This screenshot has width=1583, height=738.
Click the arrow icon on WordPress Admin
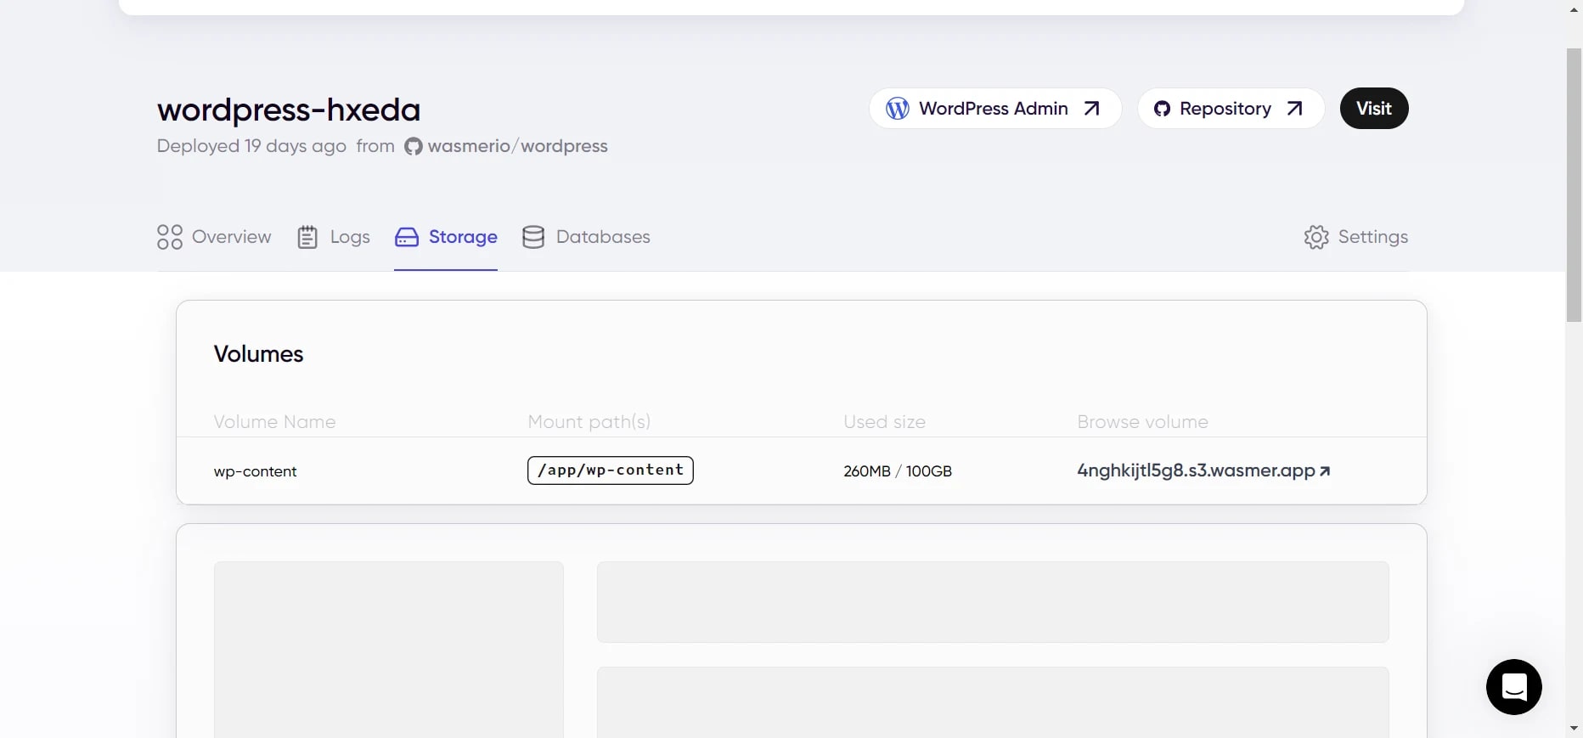[x=1092, y=109]
